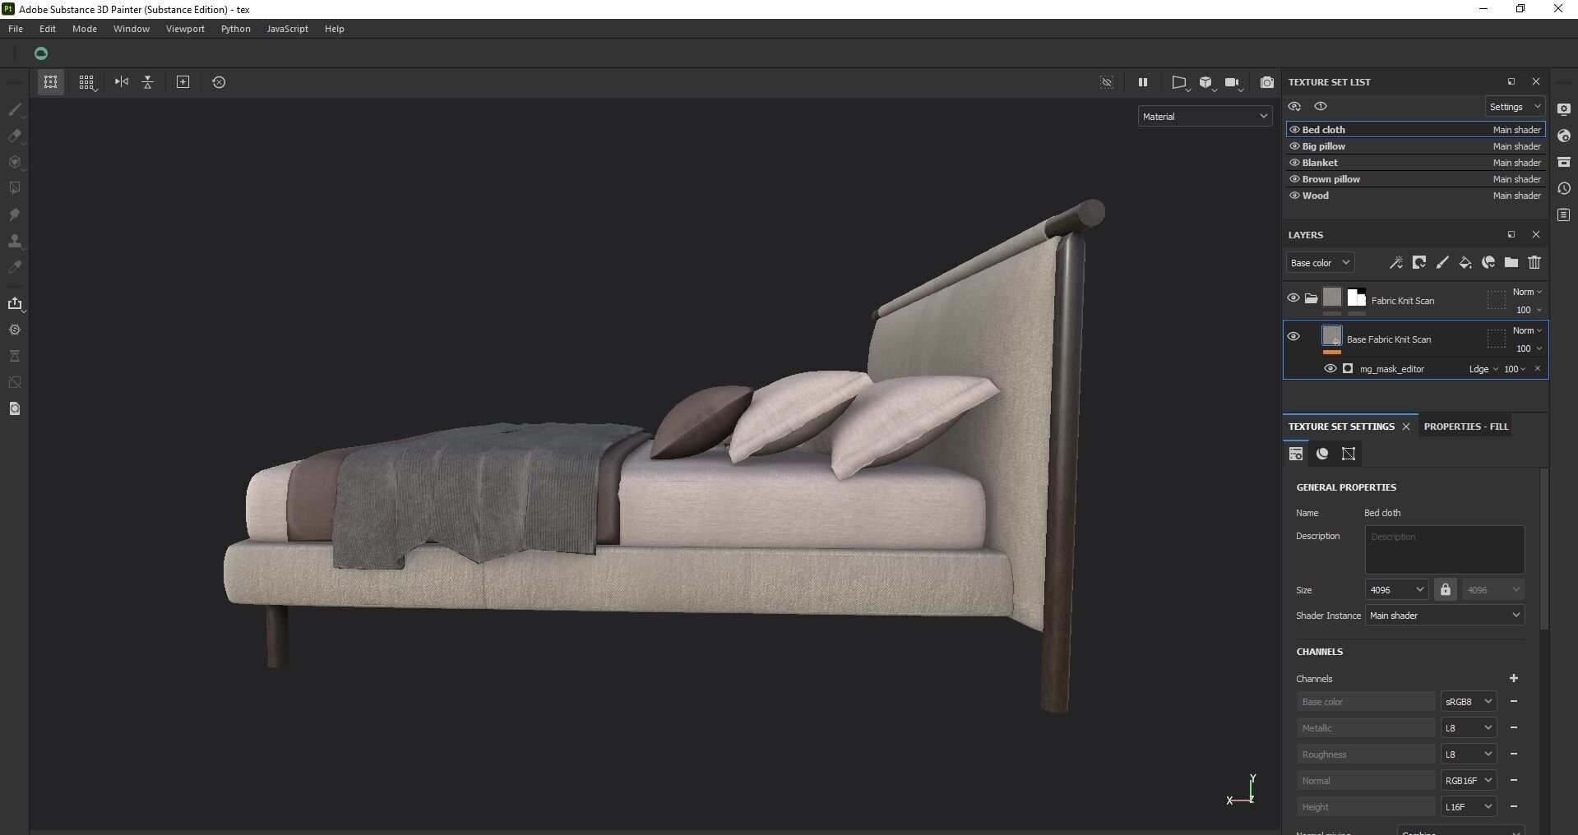The height and width of the screenshot is (835, 1578).
Task: Open the Log clipboard icon in right dock
Action: click(x=1564, y=215)
